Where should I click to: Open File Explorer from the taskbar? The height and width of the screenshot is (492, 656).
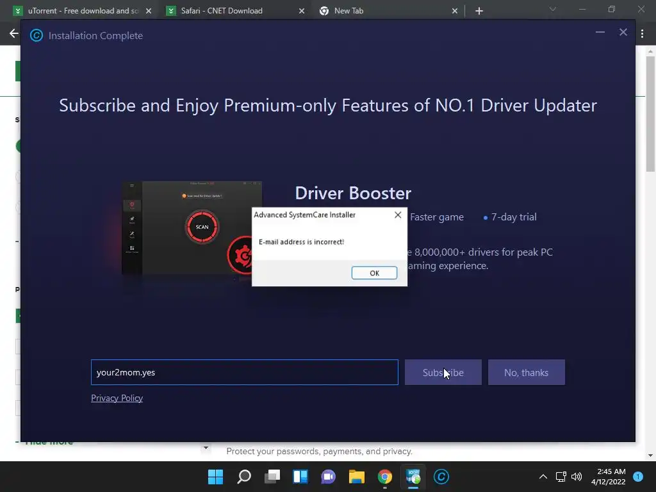pyautogui.click(x=357, y=477)
